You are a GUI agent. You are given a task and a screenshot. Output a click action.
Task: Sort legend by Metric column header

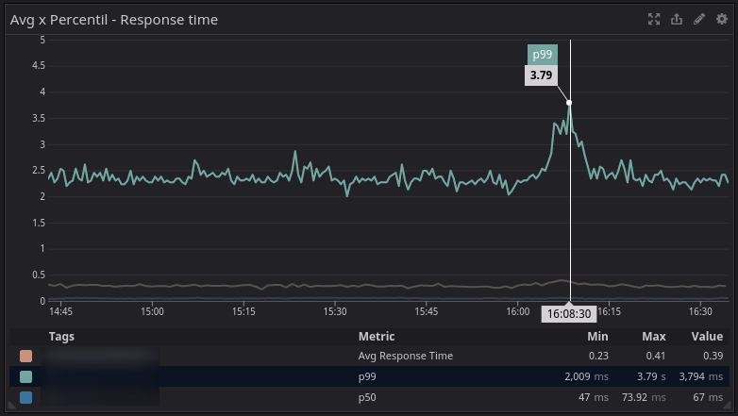377,337
